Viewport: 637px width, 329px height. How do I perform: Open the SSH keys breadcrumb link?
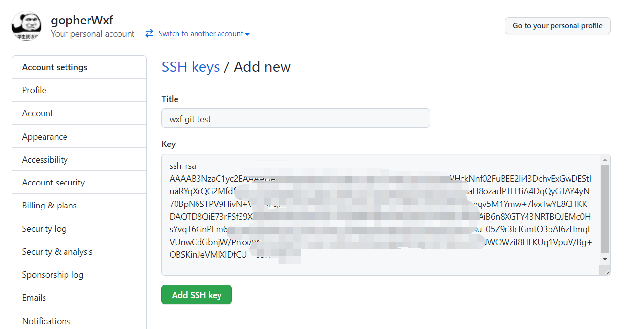click(x=190, y=67)
